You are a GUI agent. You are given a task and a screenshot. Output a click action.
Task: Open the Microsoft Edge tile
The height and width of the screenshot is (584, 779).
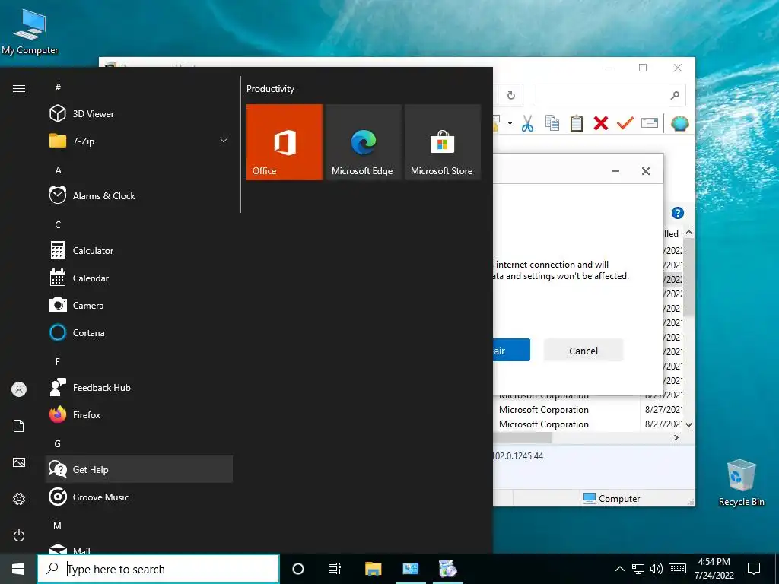click(363, 142)
